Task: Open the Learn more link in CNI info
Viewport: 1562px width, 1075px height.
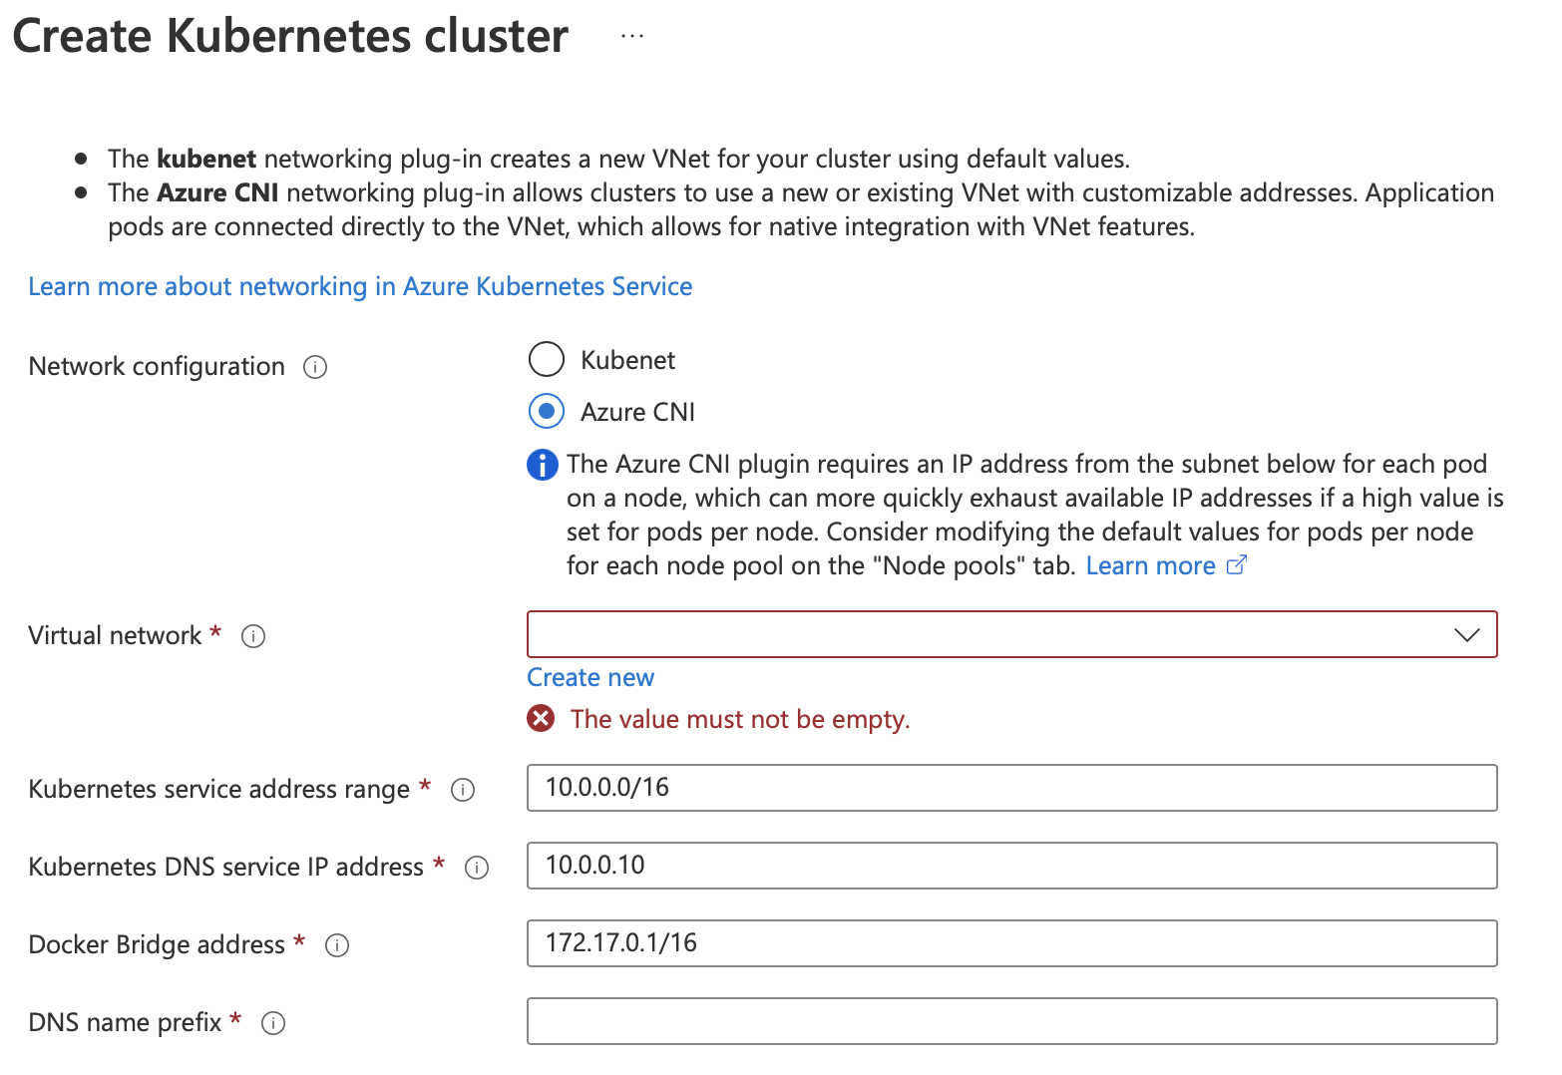Action: [1151, 565]
